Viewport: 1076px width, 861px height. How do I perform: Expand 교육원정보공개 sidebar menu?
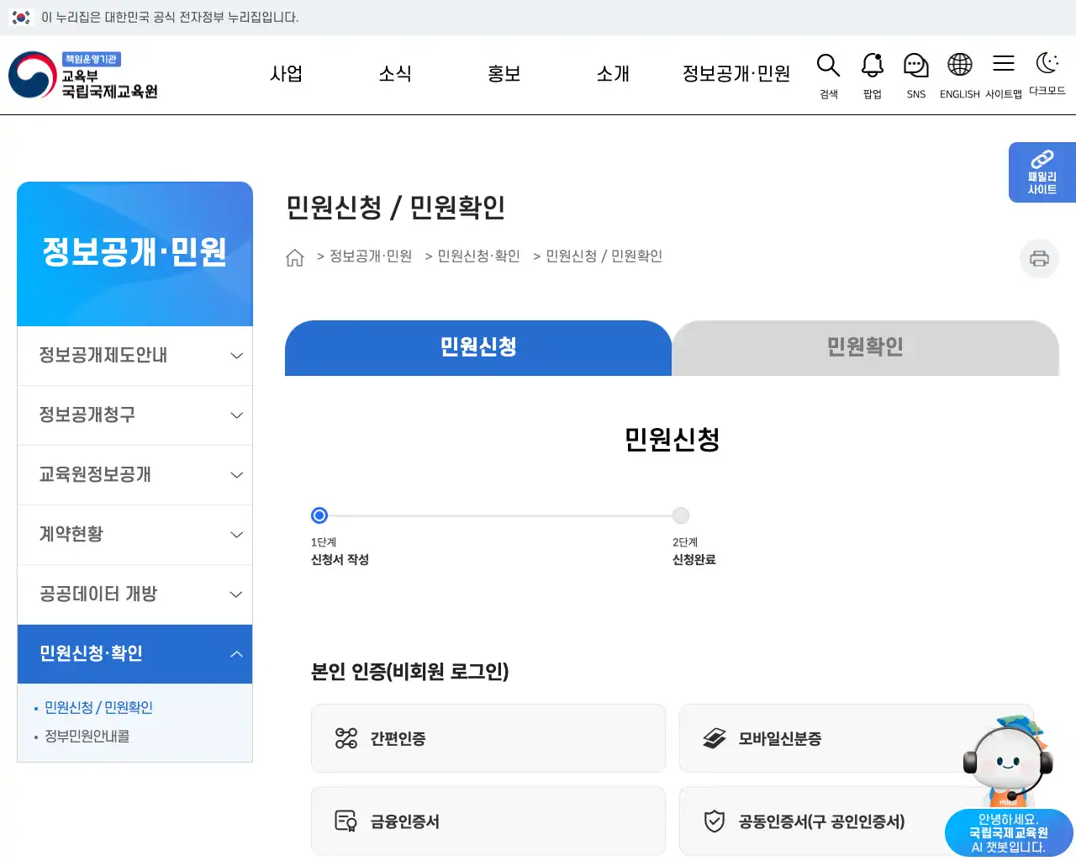pos(134,475)
